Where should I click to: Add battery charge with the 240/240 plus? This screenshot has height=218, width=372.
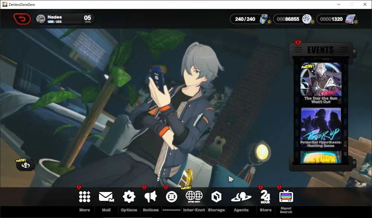tap(269, 22)
